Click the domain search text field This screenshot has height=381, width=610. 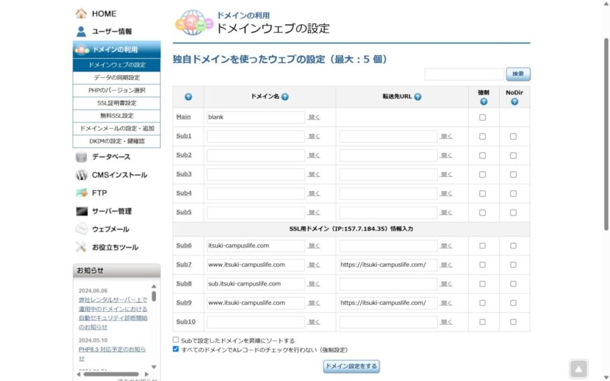[x=464, y=74]
